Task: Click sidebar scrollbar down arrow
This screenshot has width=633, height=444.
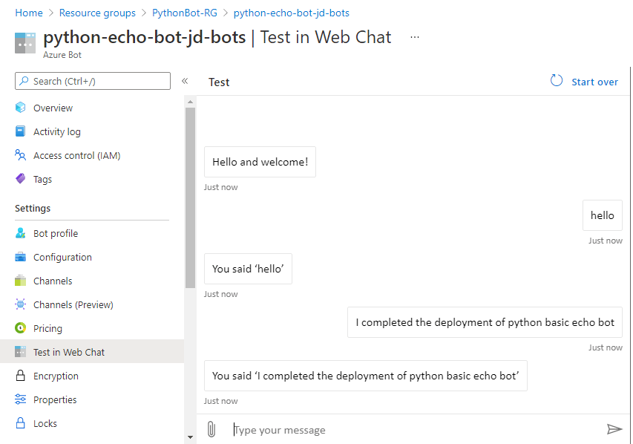Action: 190,437
